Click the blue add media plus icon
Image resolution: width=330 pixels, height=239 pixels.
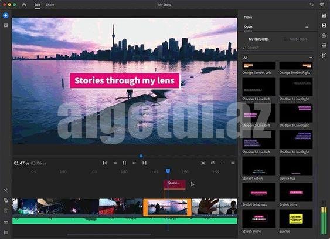click(6, 15)
